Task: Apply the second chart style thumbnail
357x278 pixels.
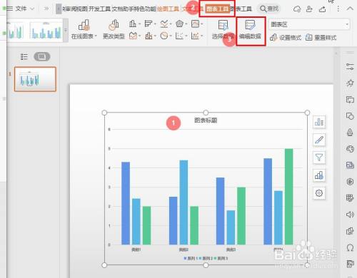Action: [46, 31]
